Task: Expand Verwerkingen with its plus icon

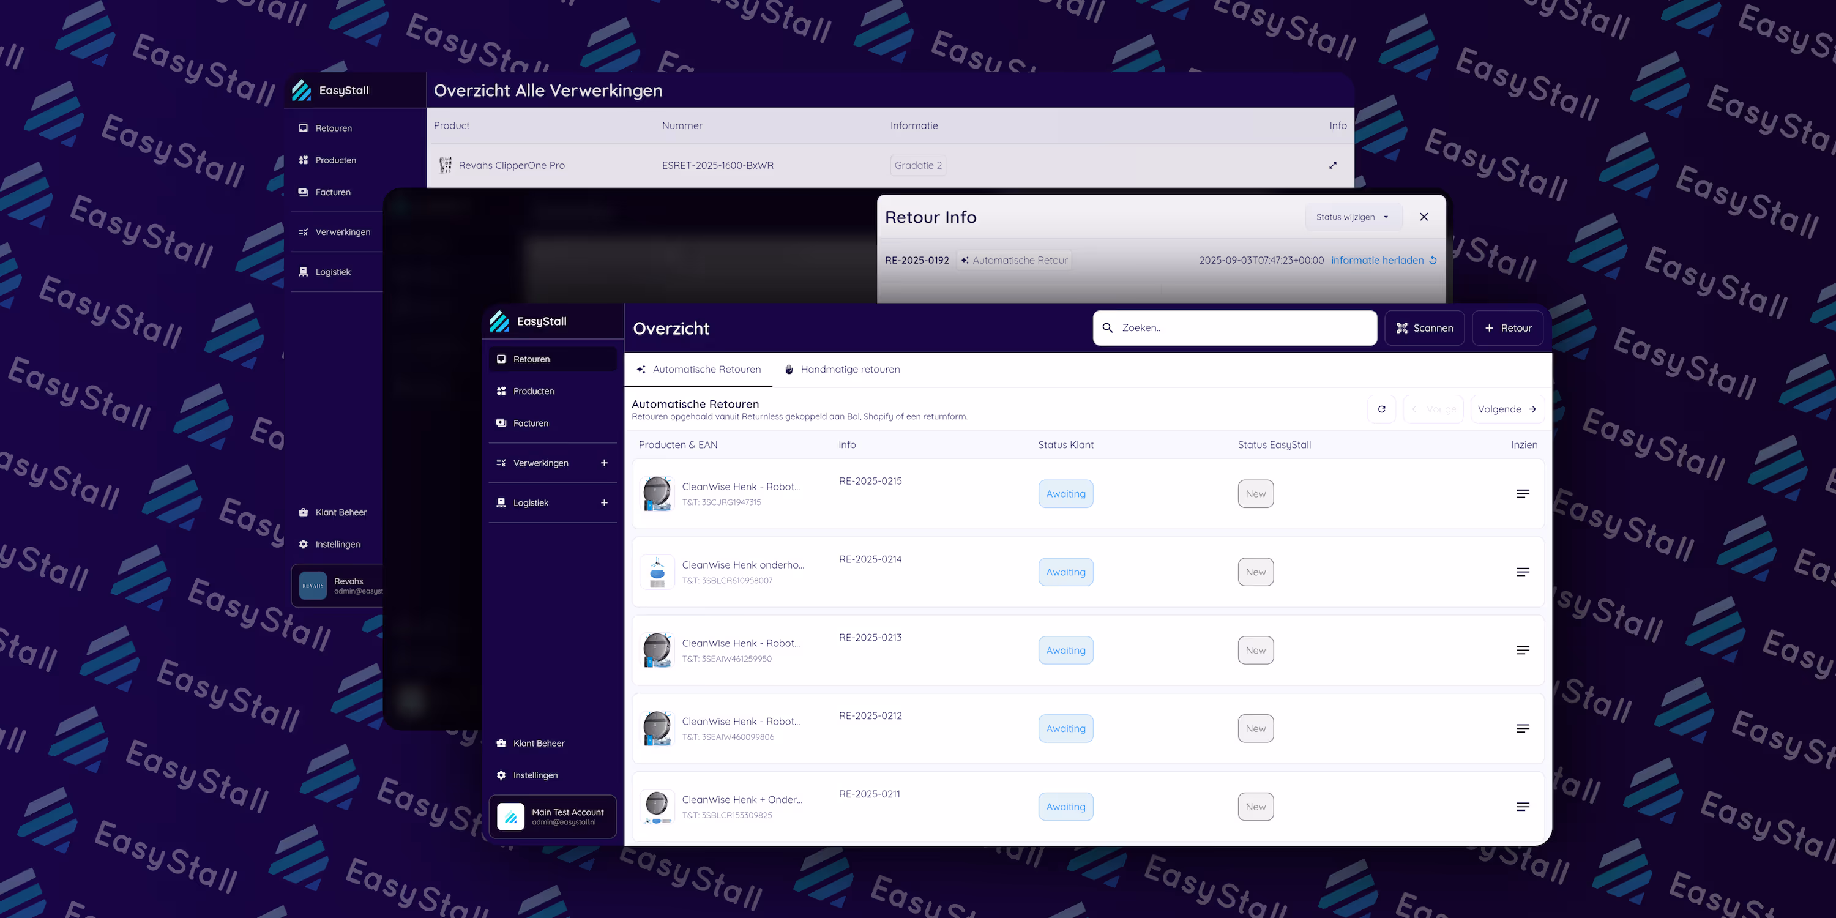Action: (x=605, y=463)
